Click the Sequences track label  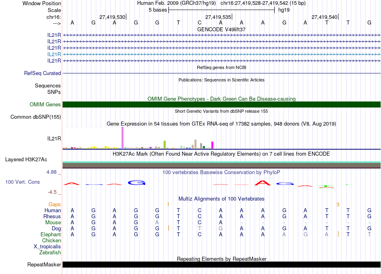(48, 85)
